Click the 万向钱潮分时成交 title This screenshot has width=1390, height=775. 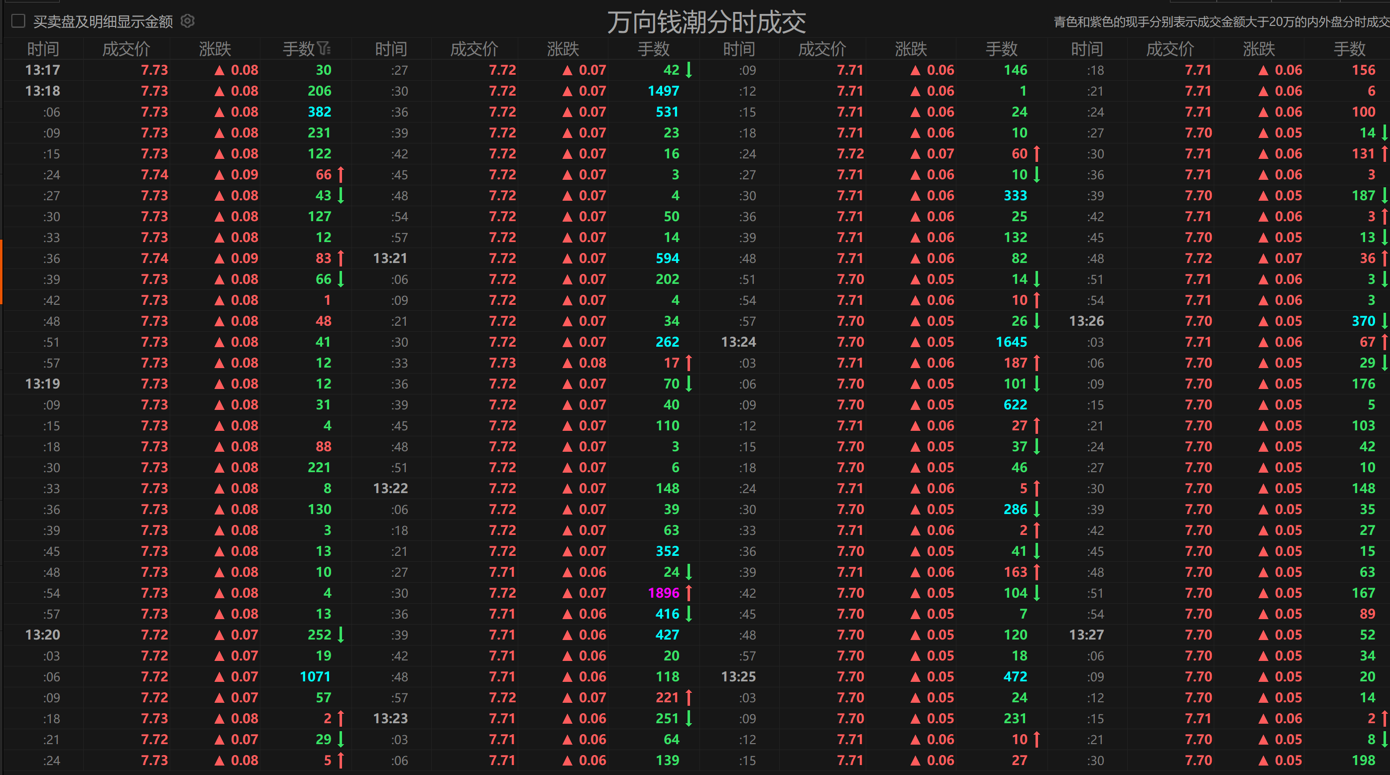point(706,22)
